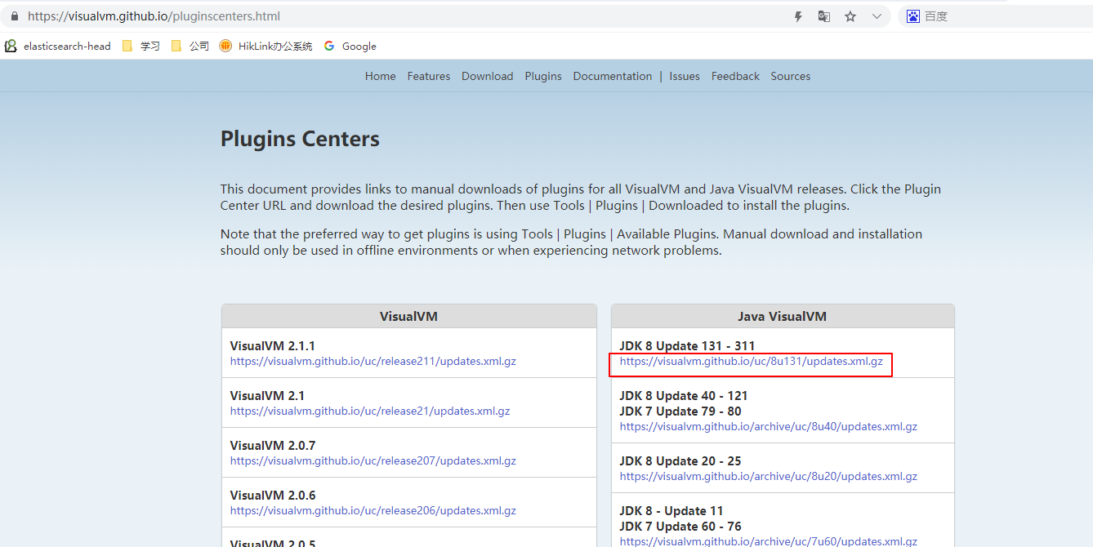Open the release211 updates.xml.gz link
The height and width of the screenshot is (547, 1093).
(x=373, y=361)
